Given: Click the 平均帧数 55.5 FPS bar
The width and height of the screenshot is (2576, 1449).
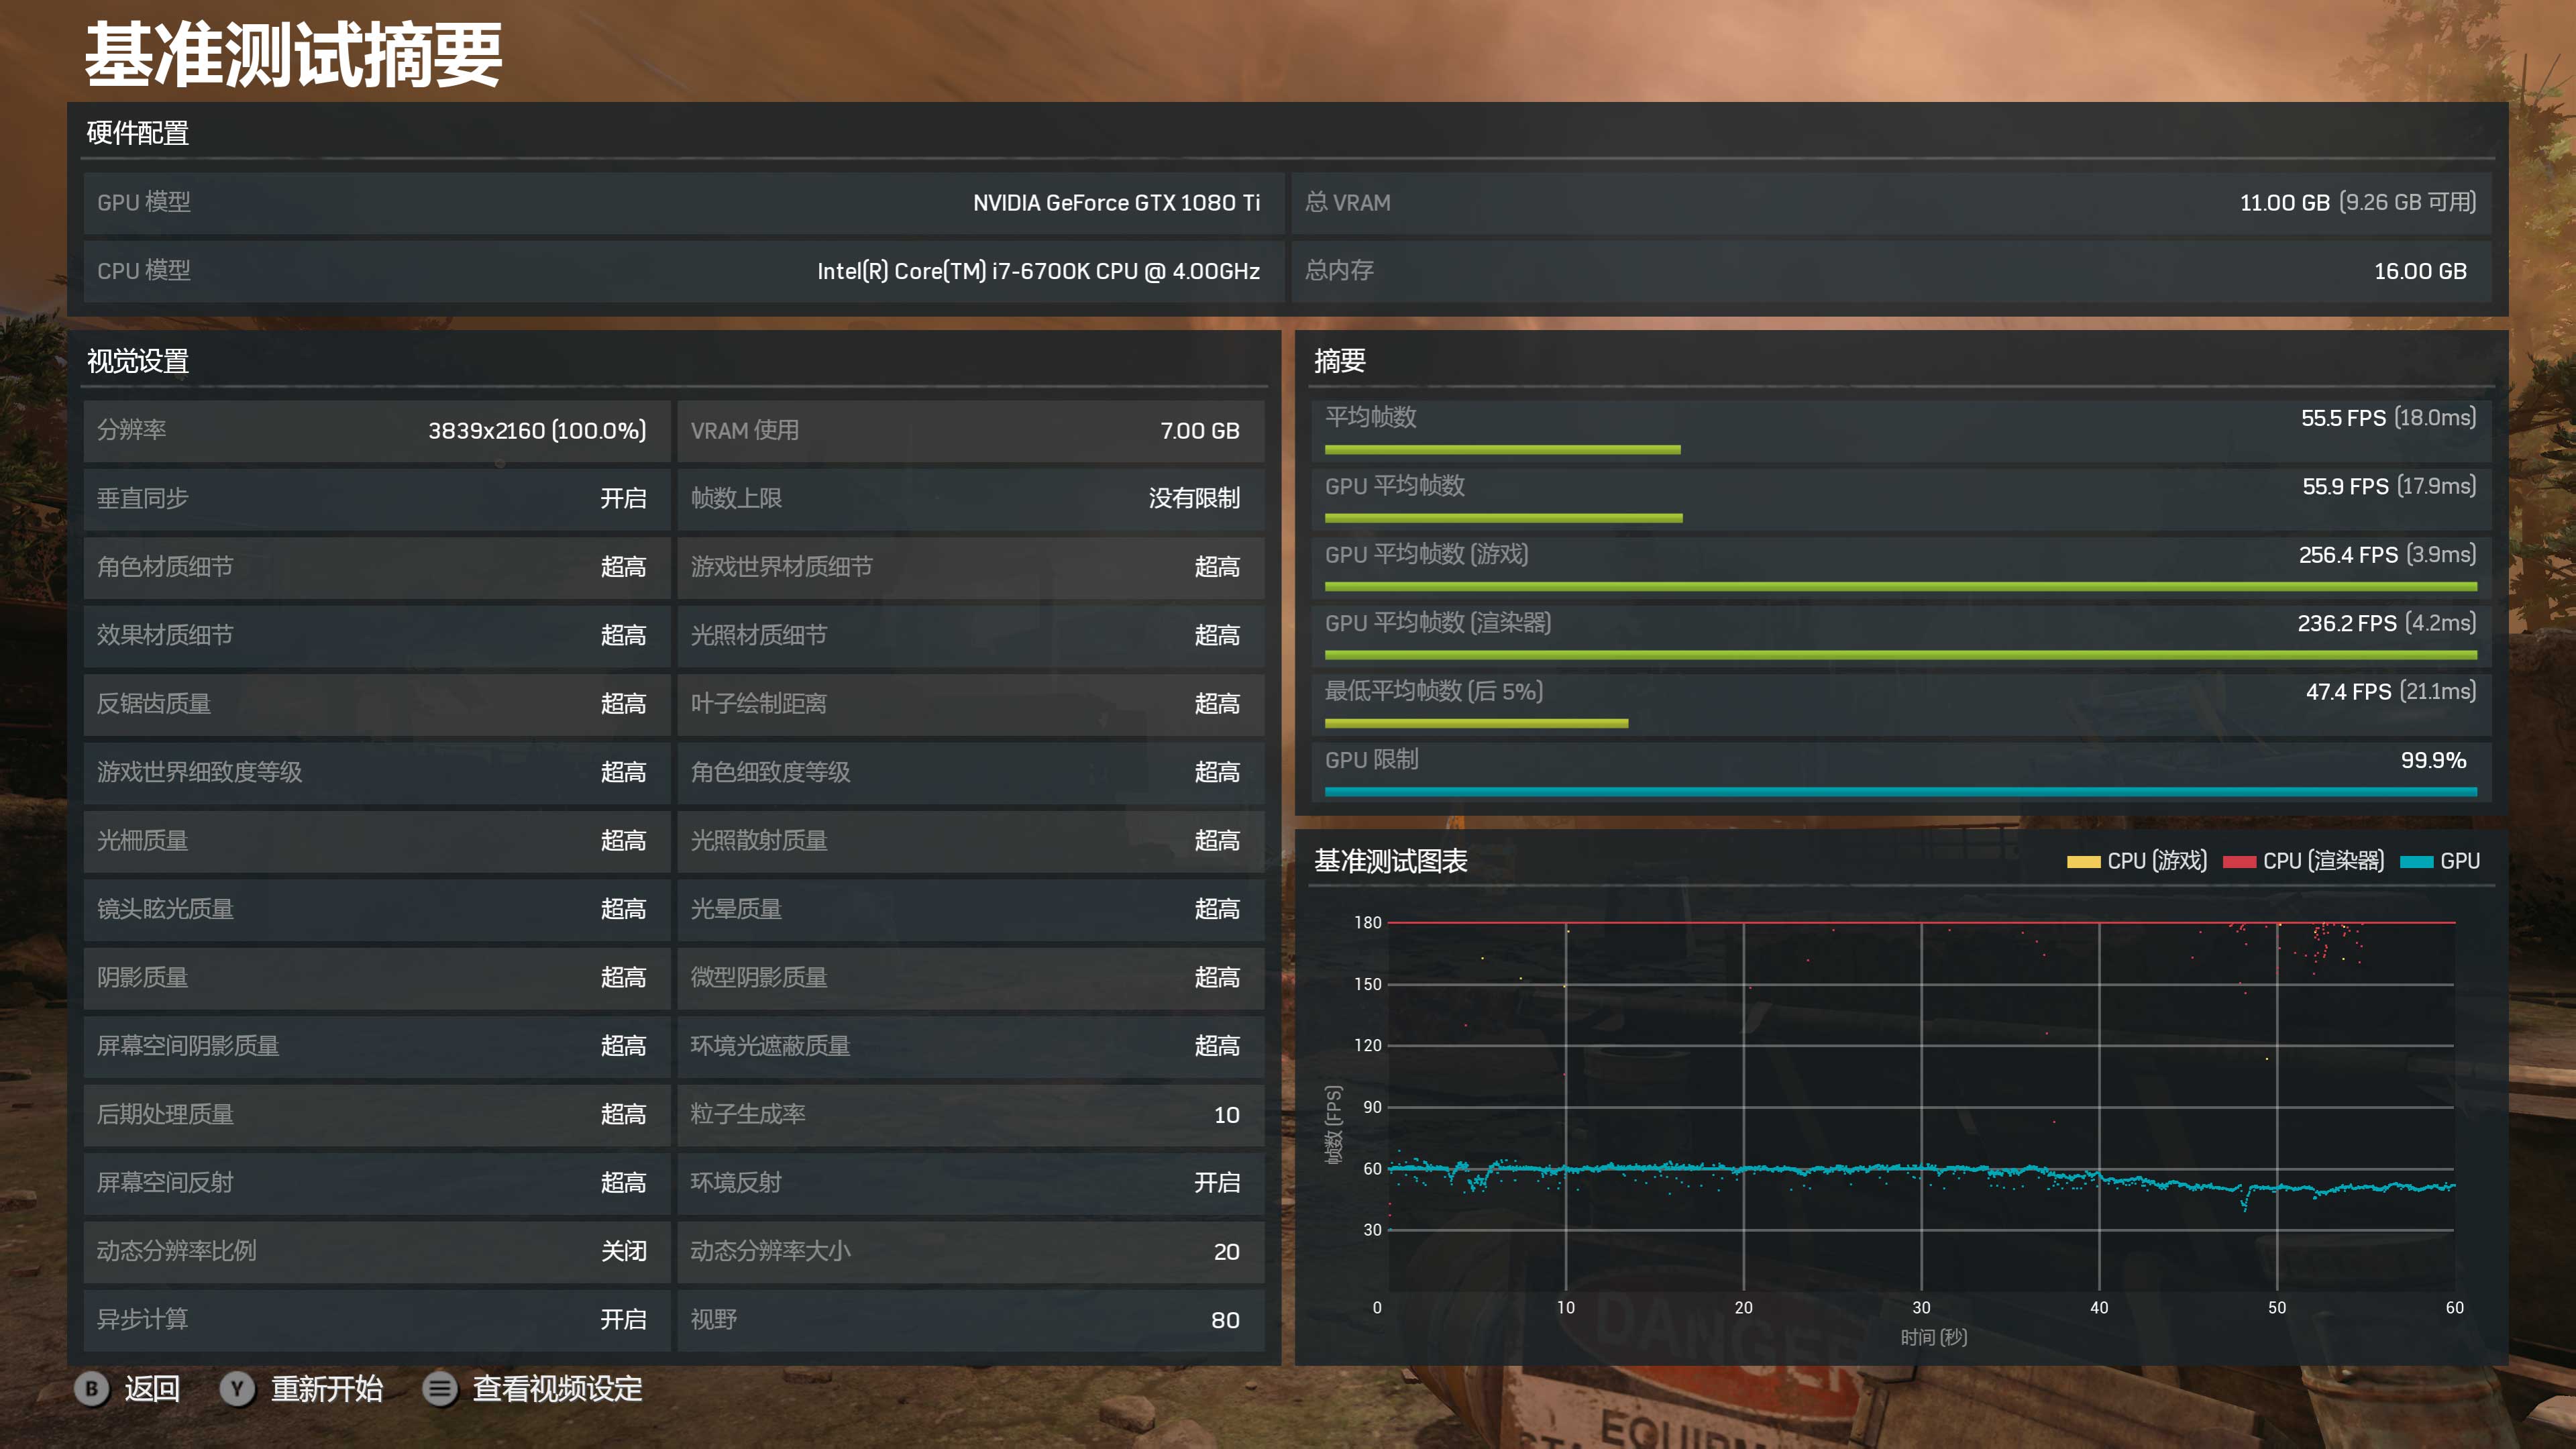Looking at the screenshot, I should [1502, 450].
